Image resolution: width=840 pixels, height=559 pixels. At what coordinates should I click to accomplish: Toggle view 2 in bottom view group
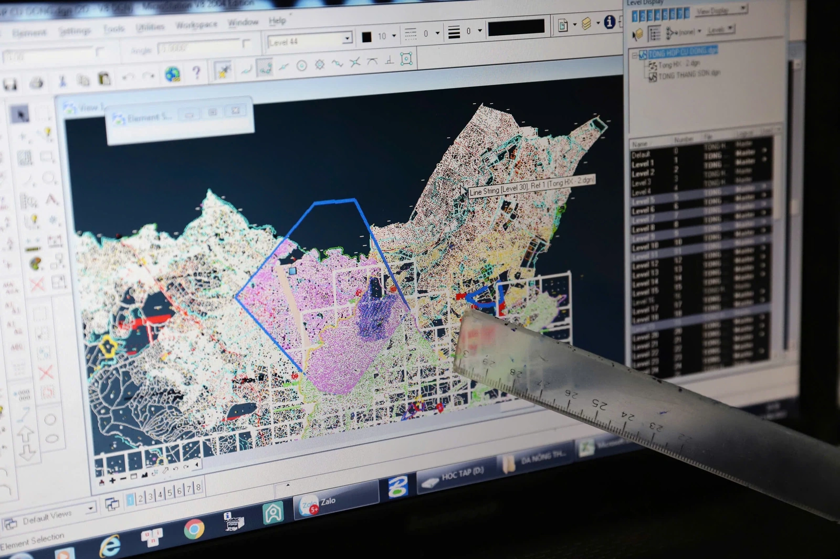pos(140,498)
